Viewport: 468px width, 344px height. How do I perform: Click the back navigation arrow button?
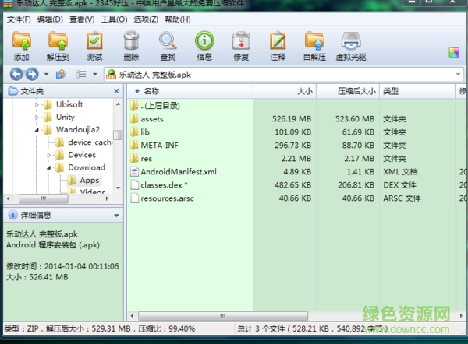pyautogui.click(x=13, y=74)
